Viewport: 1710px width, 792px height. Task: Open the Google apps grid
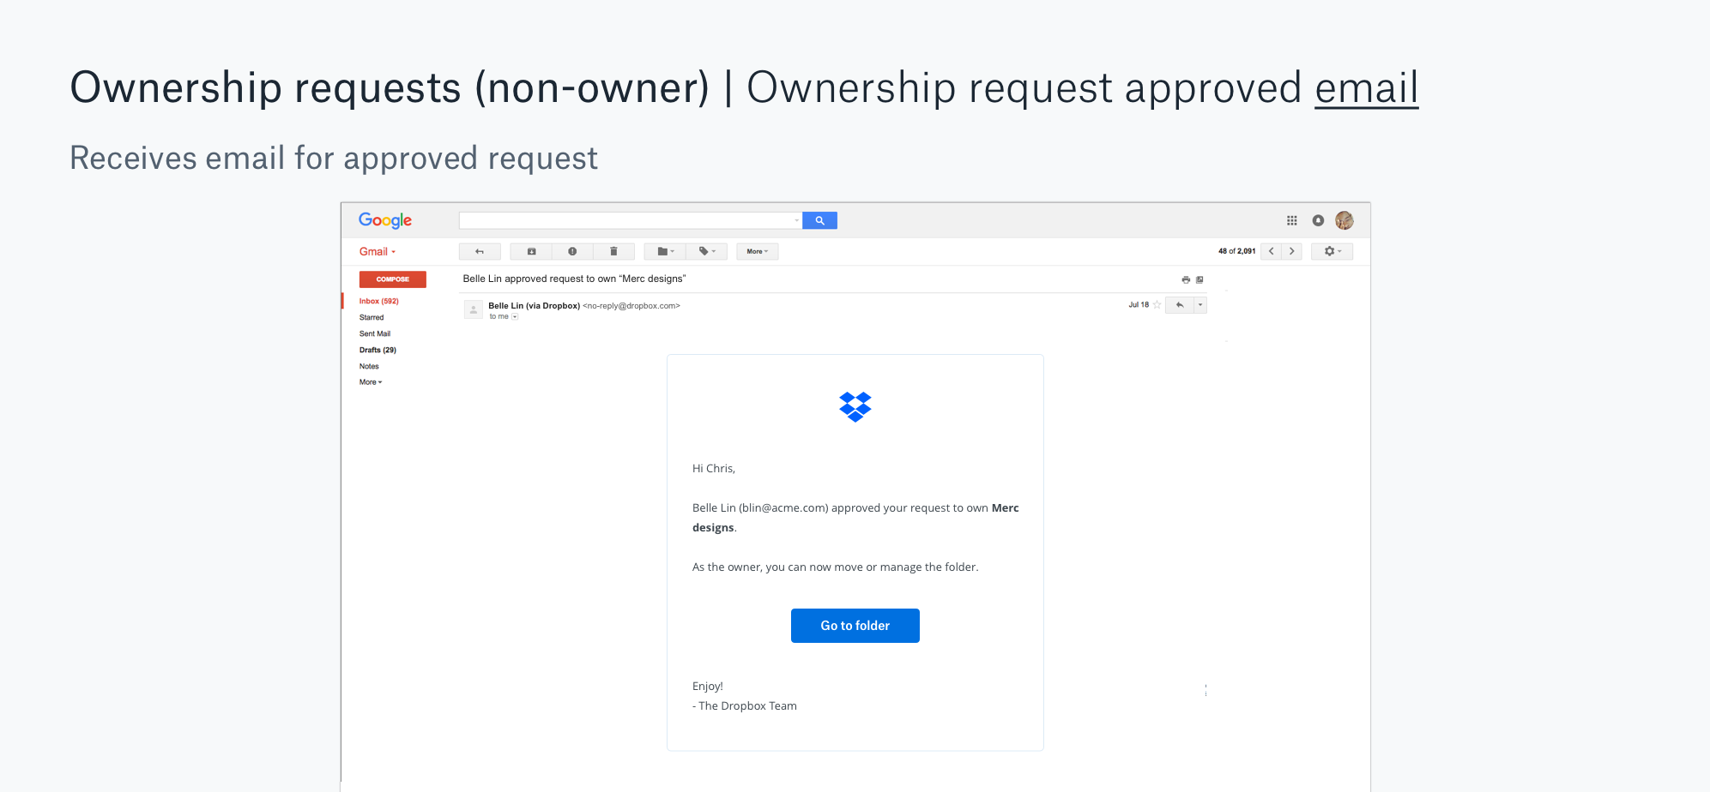tap(1291, 220)
